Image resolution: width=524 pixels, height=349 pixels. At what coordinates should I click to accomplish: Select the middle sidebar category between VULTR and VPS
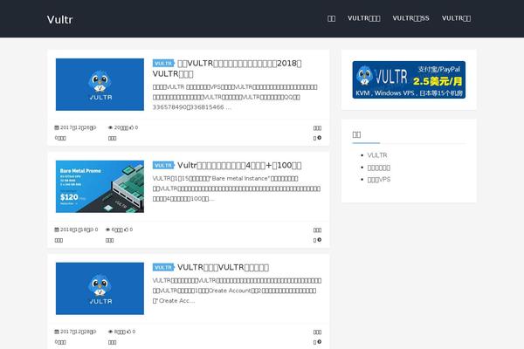379,168
